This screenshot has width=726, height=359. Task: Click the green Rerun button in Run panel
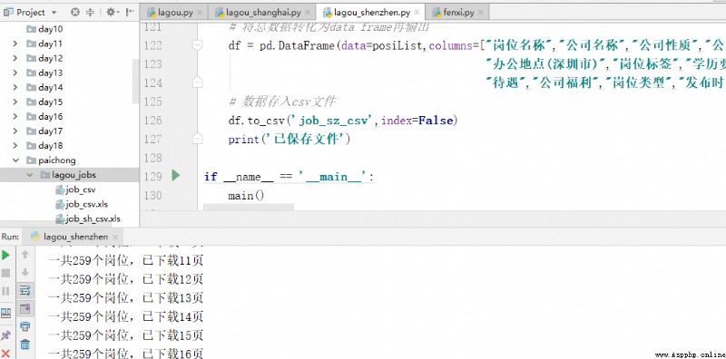[5, 255]
